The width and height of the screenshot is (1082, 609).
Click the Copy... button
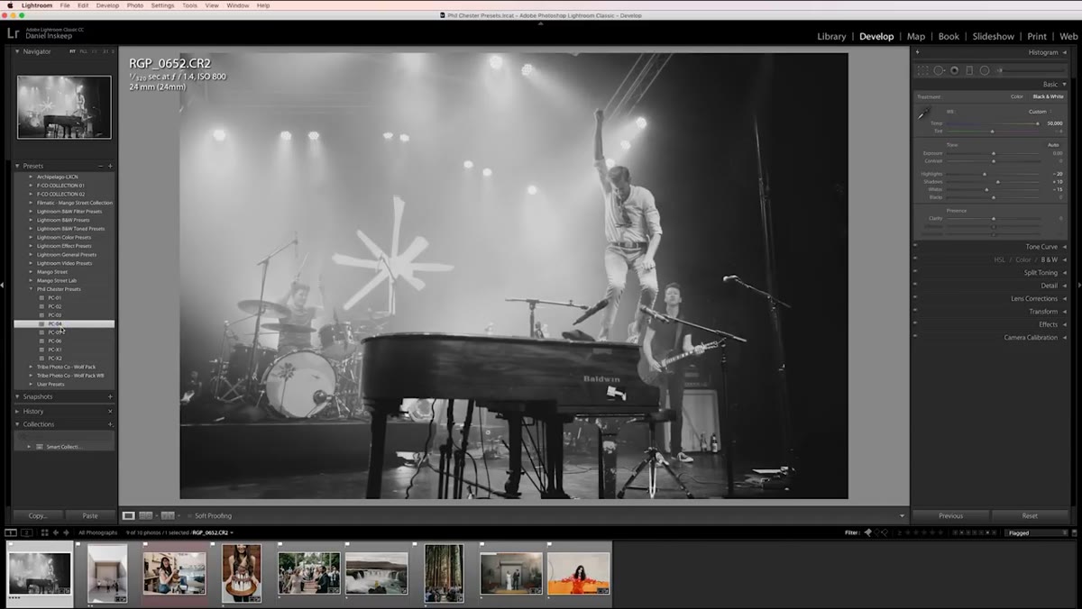point(38,515)
